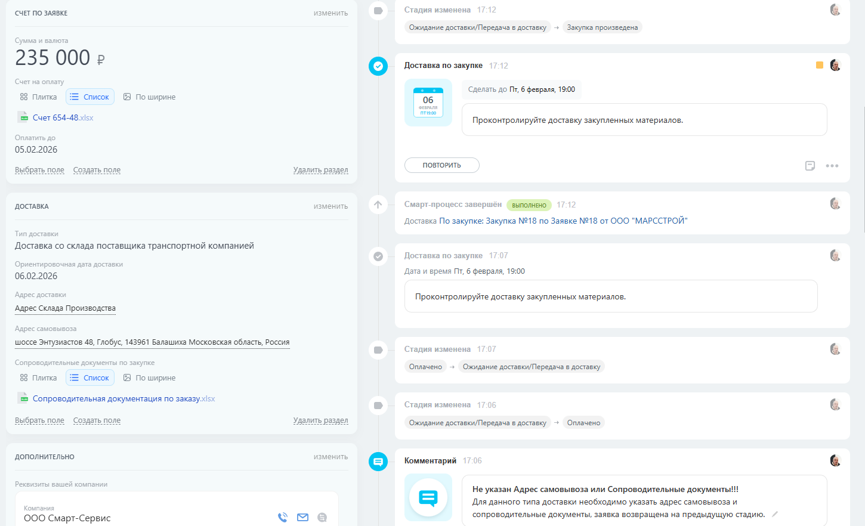Click Удалить раздел in the СЧЕТ ПО ЗАЯВКЕ section
The height and width of the screenshot is (526, 865).
(320, 170)
